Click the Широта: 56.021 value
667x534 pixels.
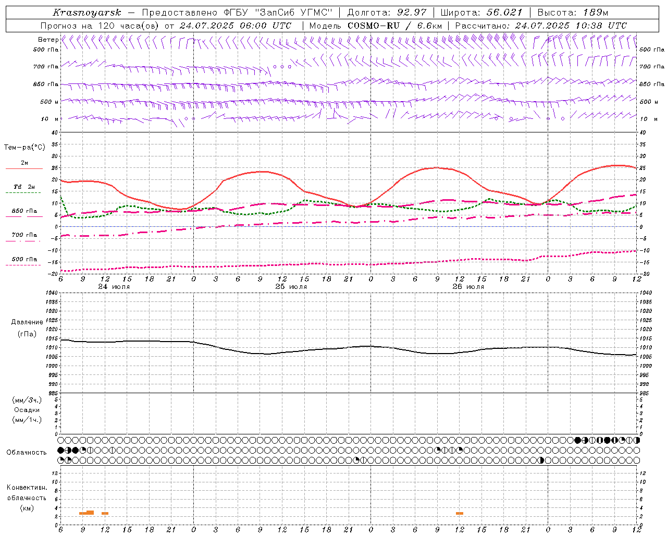pos(480,13)
